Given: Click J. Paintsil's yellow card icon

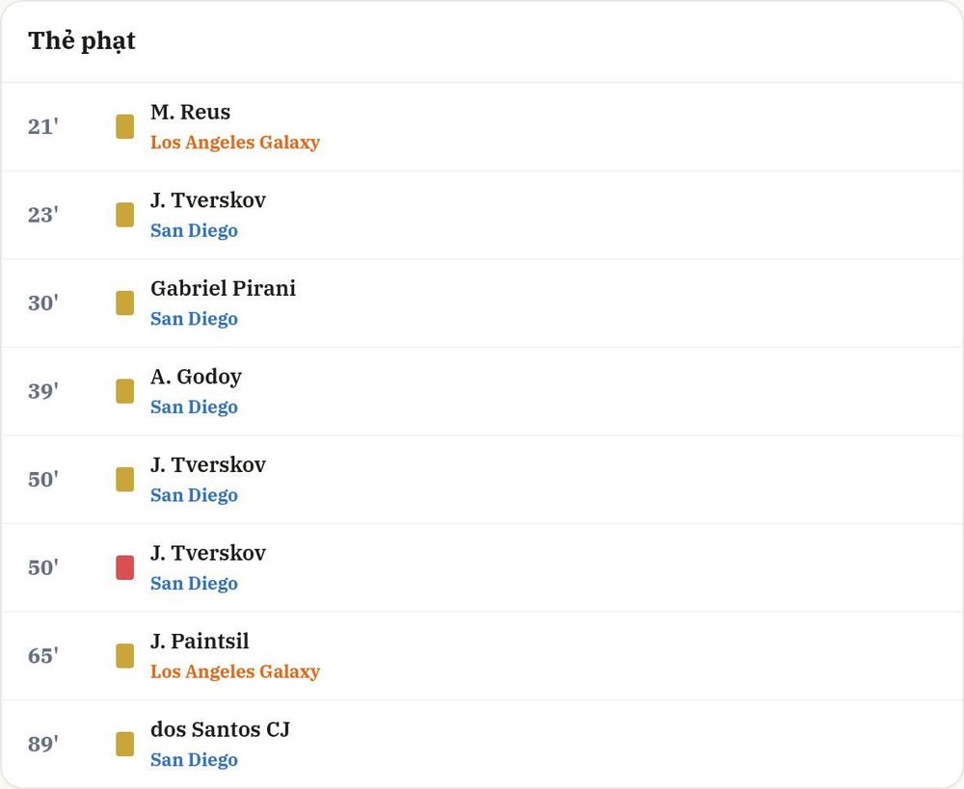Looking at the screenshot, I should pyautogui.click(x=124, y=656).
